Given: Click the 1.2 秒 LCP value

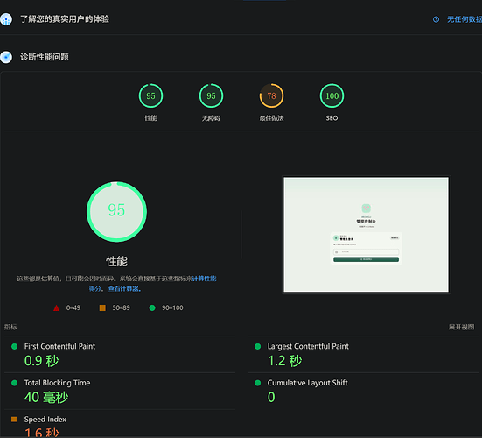Looking at the screenshot, I should (284, 361).
